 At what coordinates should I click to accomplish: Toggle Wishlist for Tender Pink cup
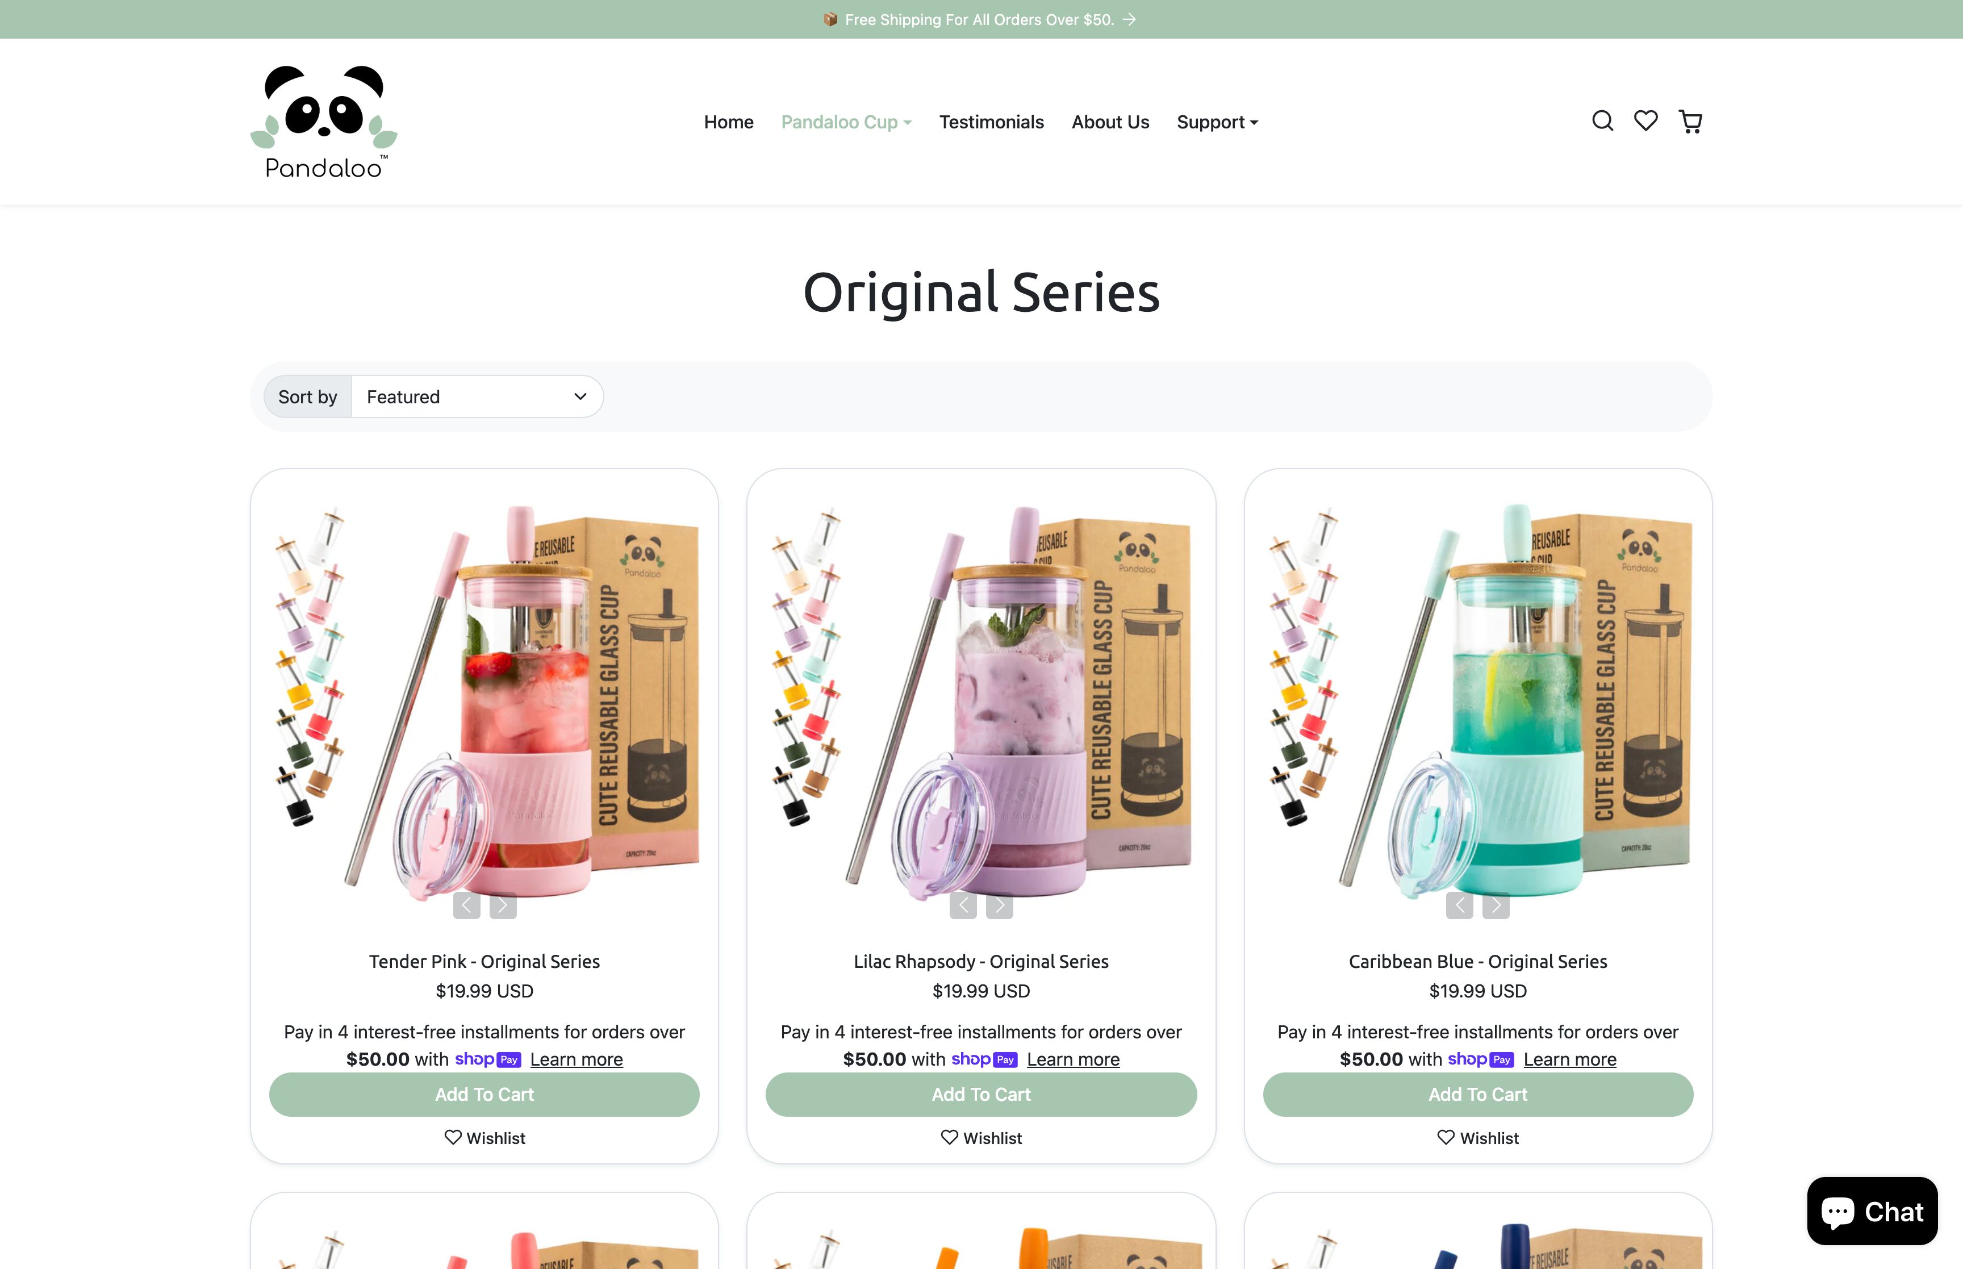[x=485, y=1138]
